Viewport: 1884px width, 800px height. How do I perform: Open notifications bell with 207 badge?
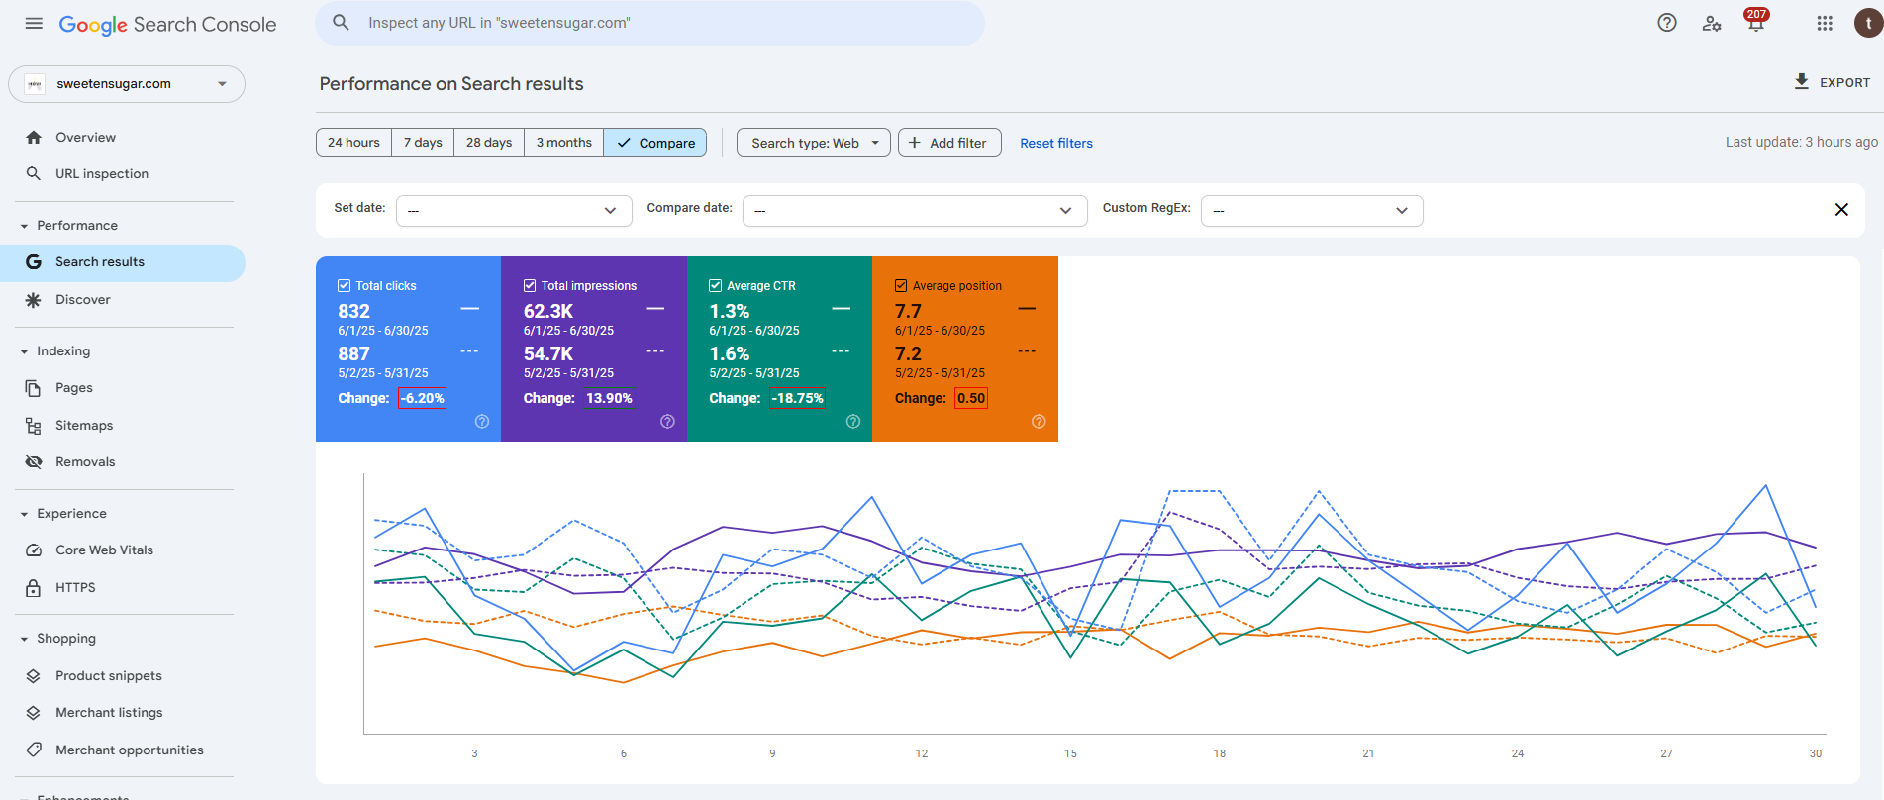[1756, 23]
